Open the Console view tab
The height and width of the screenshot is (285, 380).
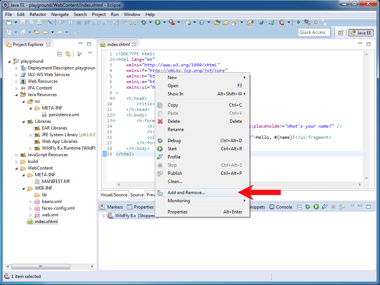(281, 207)
